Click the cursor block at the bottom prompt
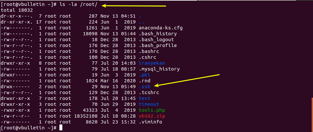The image size is (313, 132). point(61,128)
